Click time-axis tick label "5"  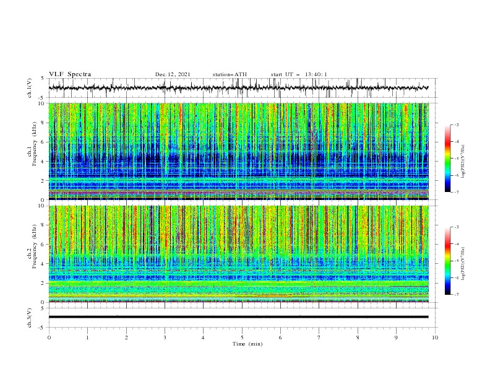coord(242,338)
